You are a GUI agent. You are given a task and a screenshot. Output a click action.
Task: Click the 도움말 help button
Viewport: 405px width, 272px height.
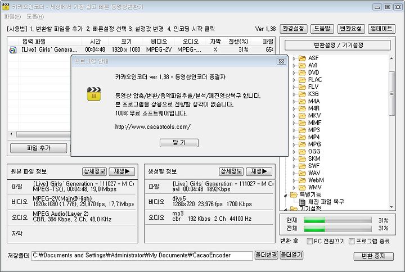[x=322, y=29]
